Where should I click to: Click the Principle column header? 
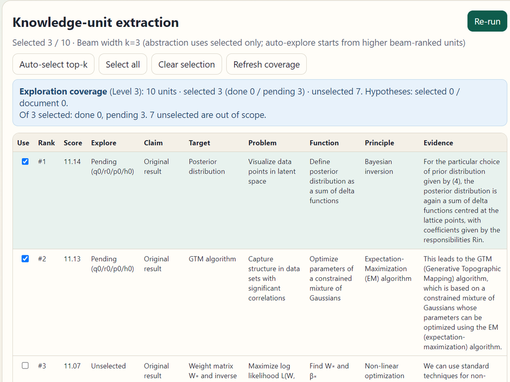coord(379,143)
